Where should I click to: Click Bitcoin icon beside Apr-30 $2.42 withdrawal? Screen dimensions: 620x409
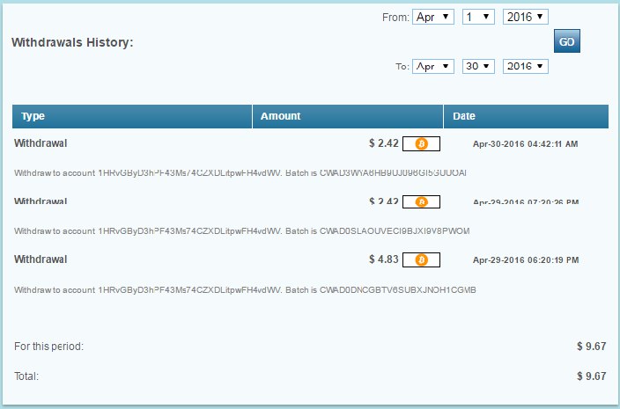[x=421, y=143]
